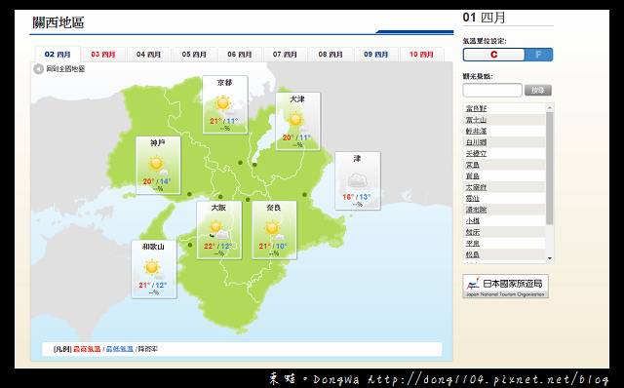Click the 和歌山 weather card title

tap(153, 247)
